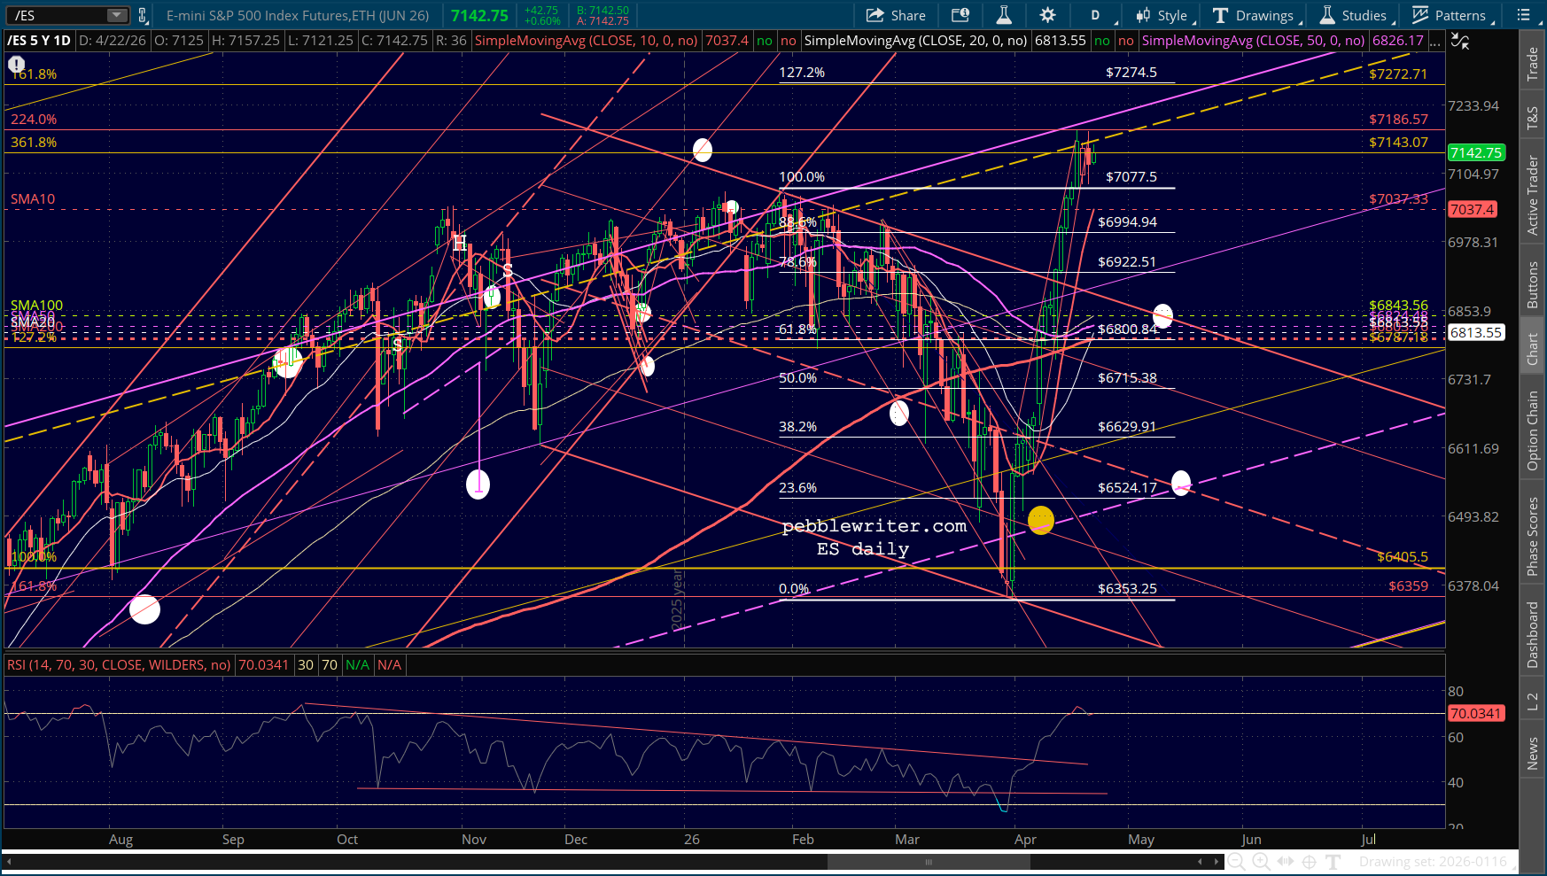
Task: Click the $7274.5 127.2% Fibonacci label
Action: point(1131,73)
